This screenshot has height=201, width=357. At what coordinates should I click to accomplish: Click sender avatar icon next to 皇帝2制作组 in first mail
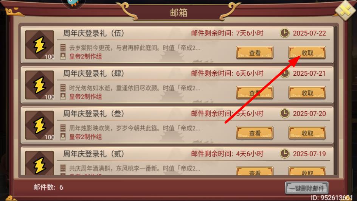[63, 56]
